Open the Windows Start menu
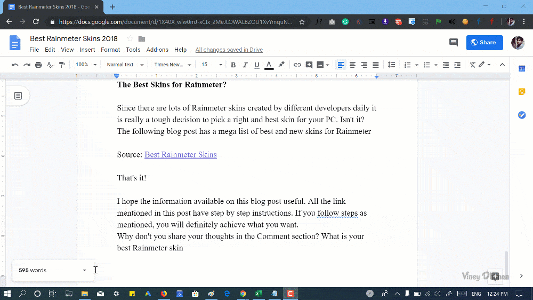This screenshot has height=300, width=533. tap(7, 294)
